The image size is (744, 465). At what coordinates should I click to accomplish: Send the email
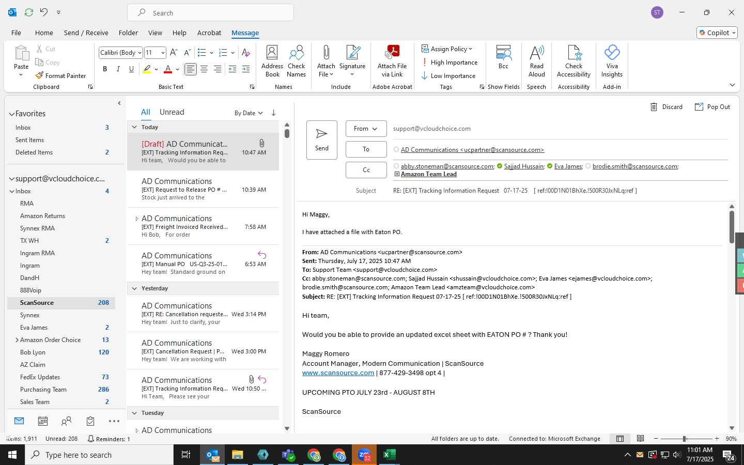pyautogui.click(x=322, y=140)
